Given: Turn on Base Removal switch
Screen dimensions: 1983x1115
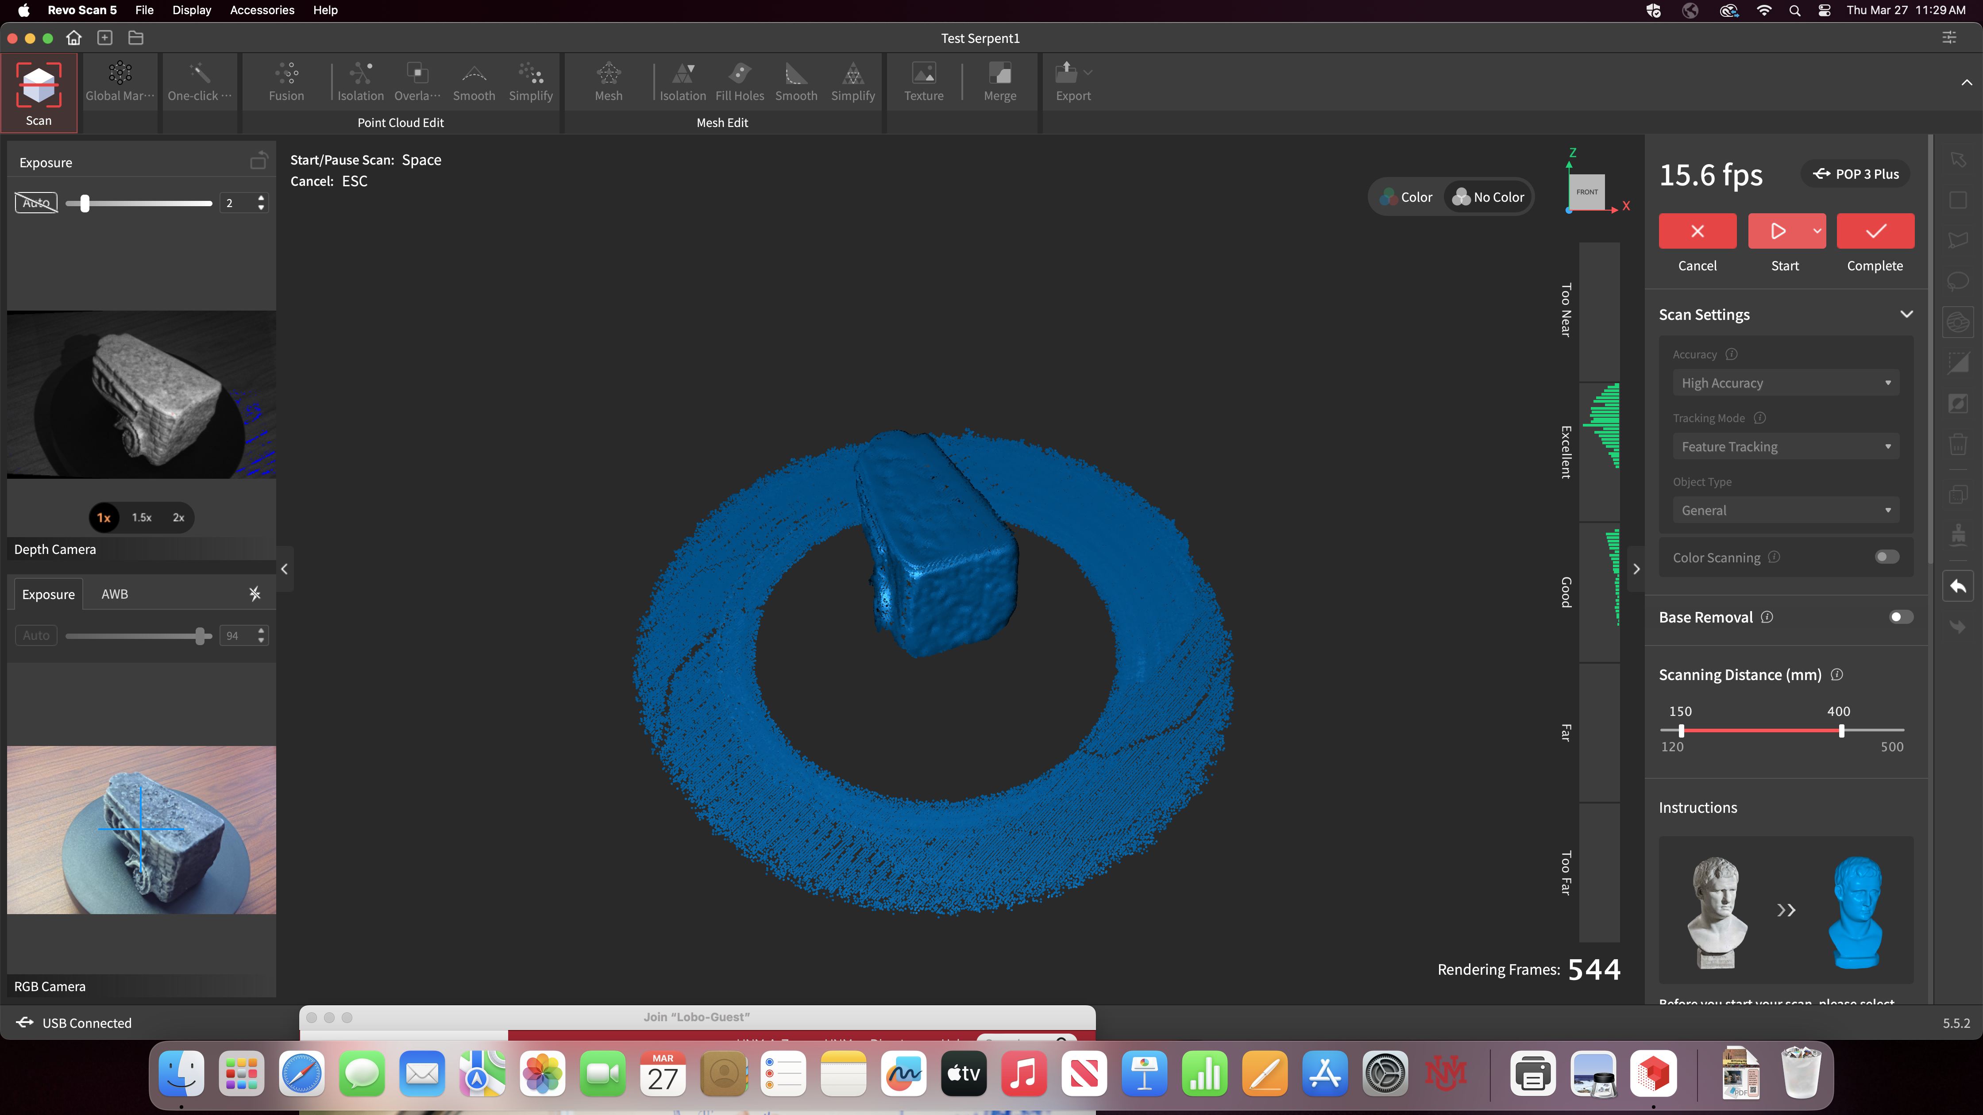Looking at the screenshot, I should pos(1901,617).
